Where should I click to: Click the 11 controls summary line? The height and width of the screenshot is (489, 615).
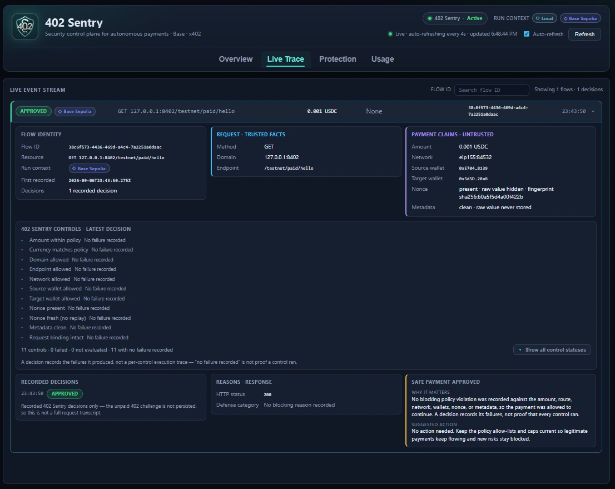coord(97,350)
